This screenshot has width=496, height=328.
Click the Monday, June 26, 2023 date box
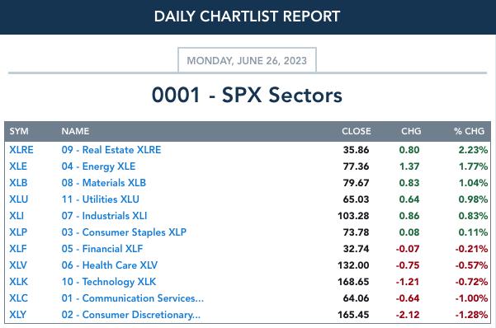247,60
